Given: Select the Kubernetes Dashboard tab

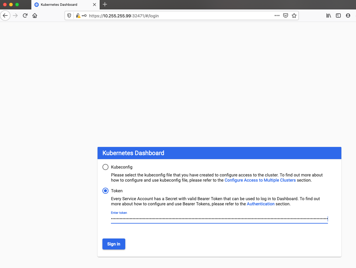Looking at the screenshot, I should pyautogui.click(x=66, y=5).
